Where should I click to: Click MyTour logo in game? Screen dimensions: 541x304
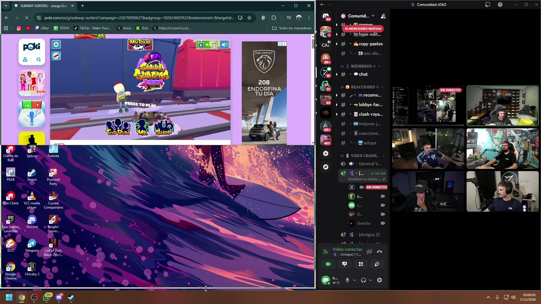tap(140, 44)
